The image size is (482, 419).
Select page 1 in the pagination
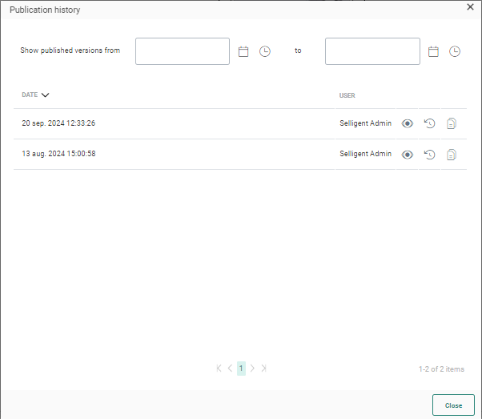click(x=241, y=369)
